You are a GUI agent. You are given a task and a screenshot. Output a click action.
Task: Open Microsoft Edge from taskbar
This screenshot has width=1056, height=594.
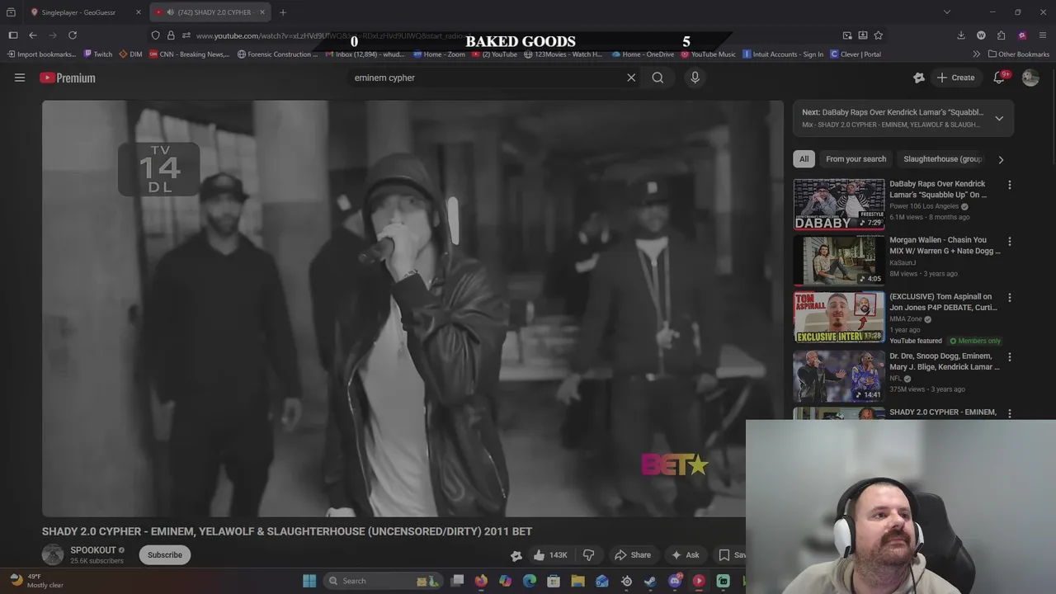coord(530,581)
